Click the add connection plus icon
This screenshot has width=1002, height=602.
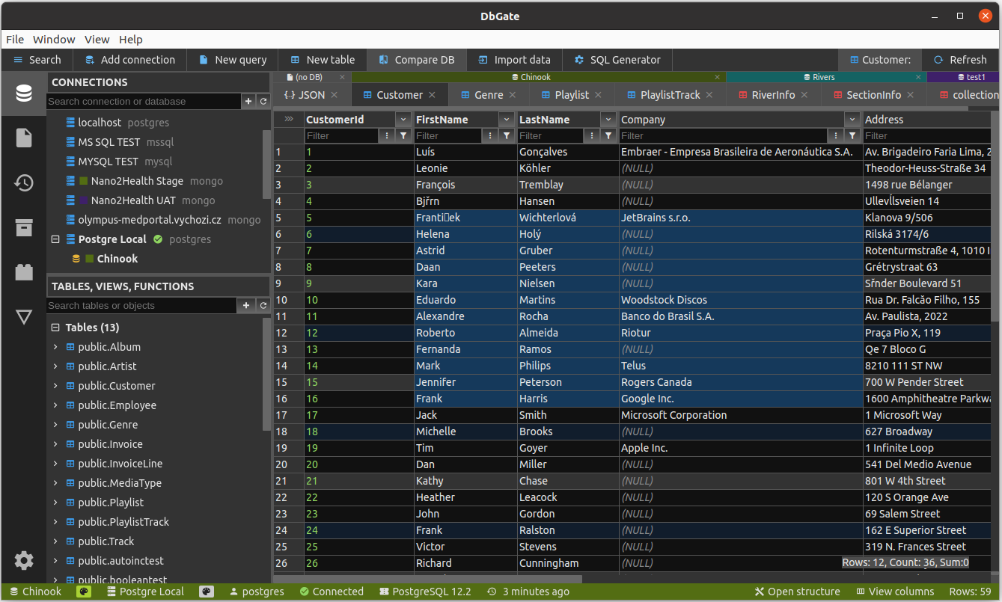point(248,101)
